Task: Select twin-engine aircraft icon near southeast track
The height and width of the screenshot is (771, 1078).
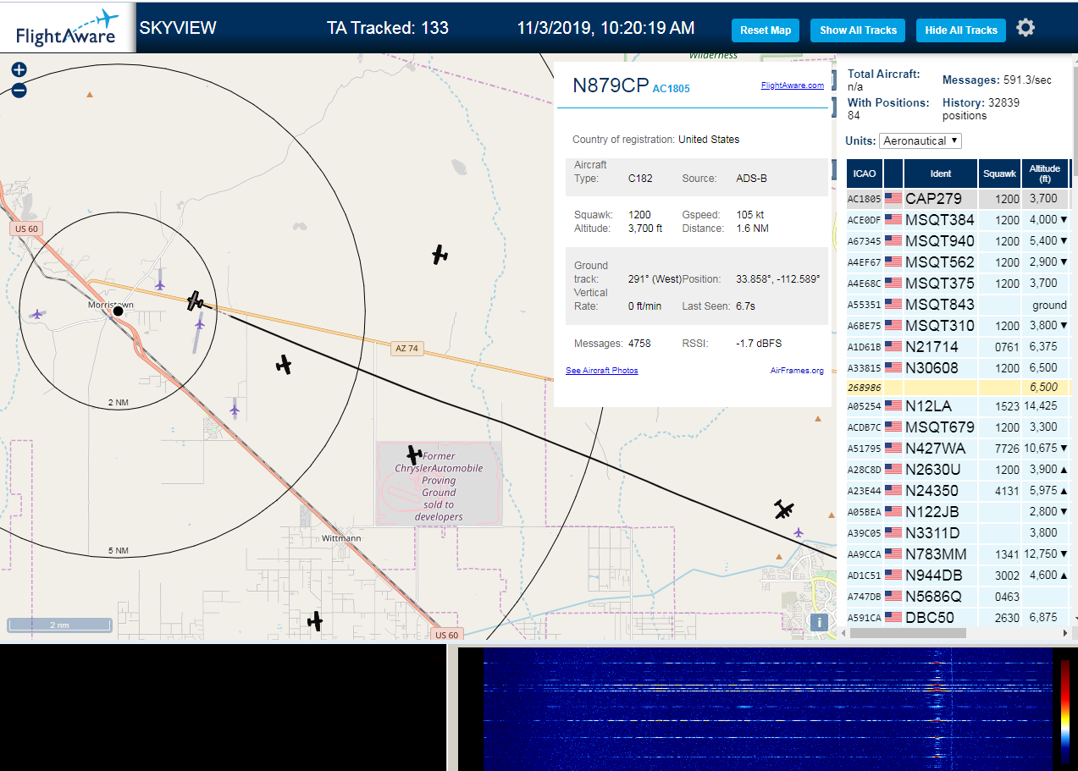Action: (x=784, y=509)
